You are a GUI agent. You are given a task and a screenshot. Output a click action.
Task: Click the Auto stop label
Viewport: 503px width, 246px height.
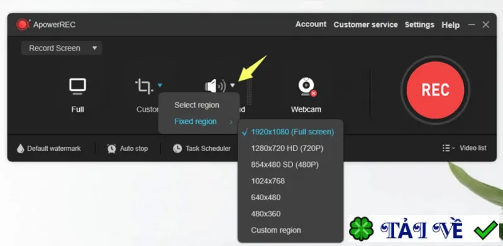click(134, 149)
